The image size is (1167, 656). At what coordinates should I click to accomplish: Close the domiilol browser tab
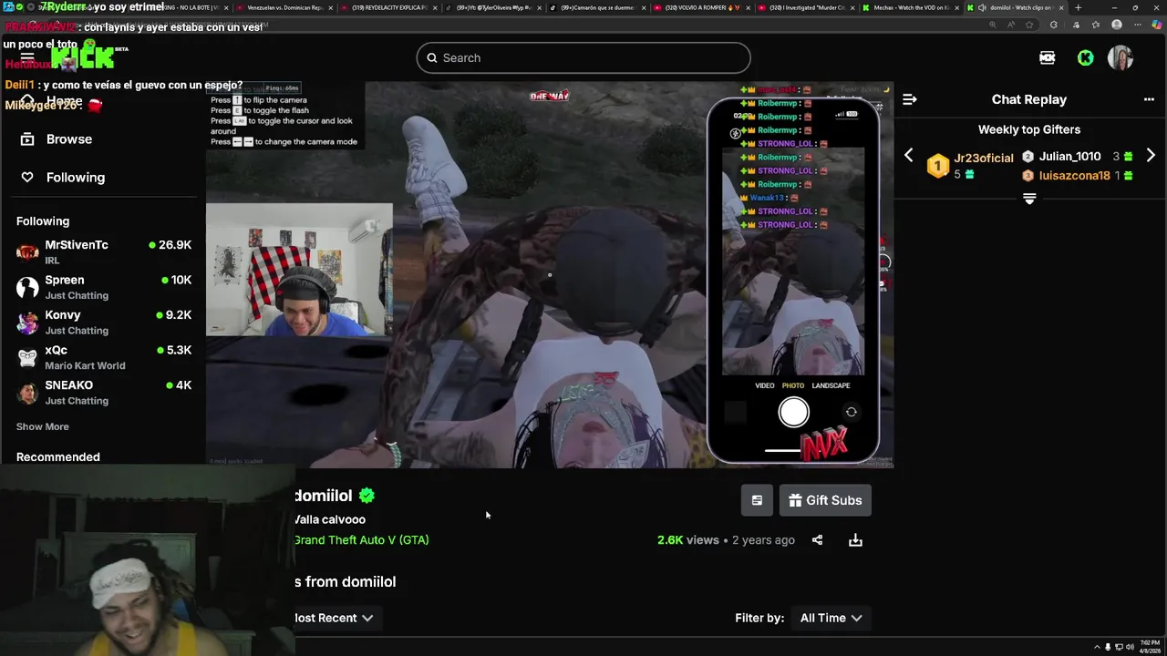[1061, 7]
